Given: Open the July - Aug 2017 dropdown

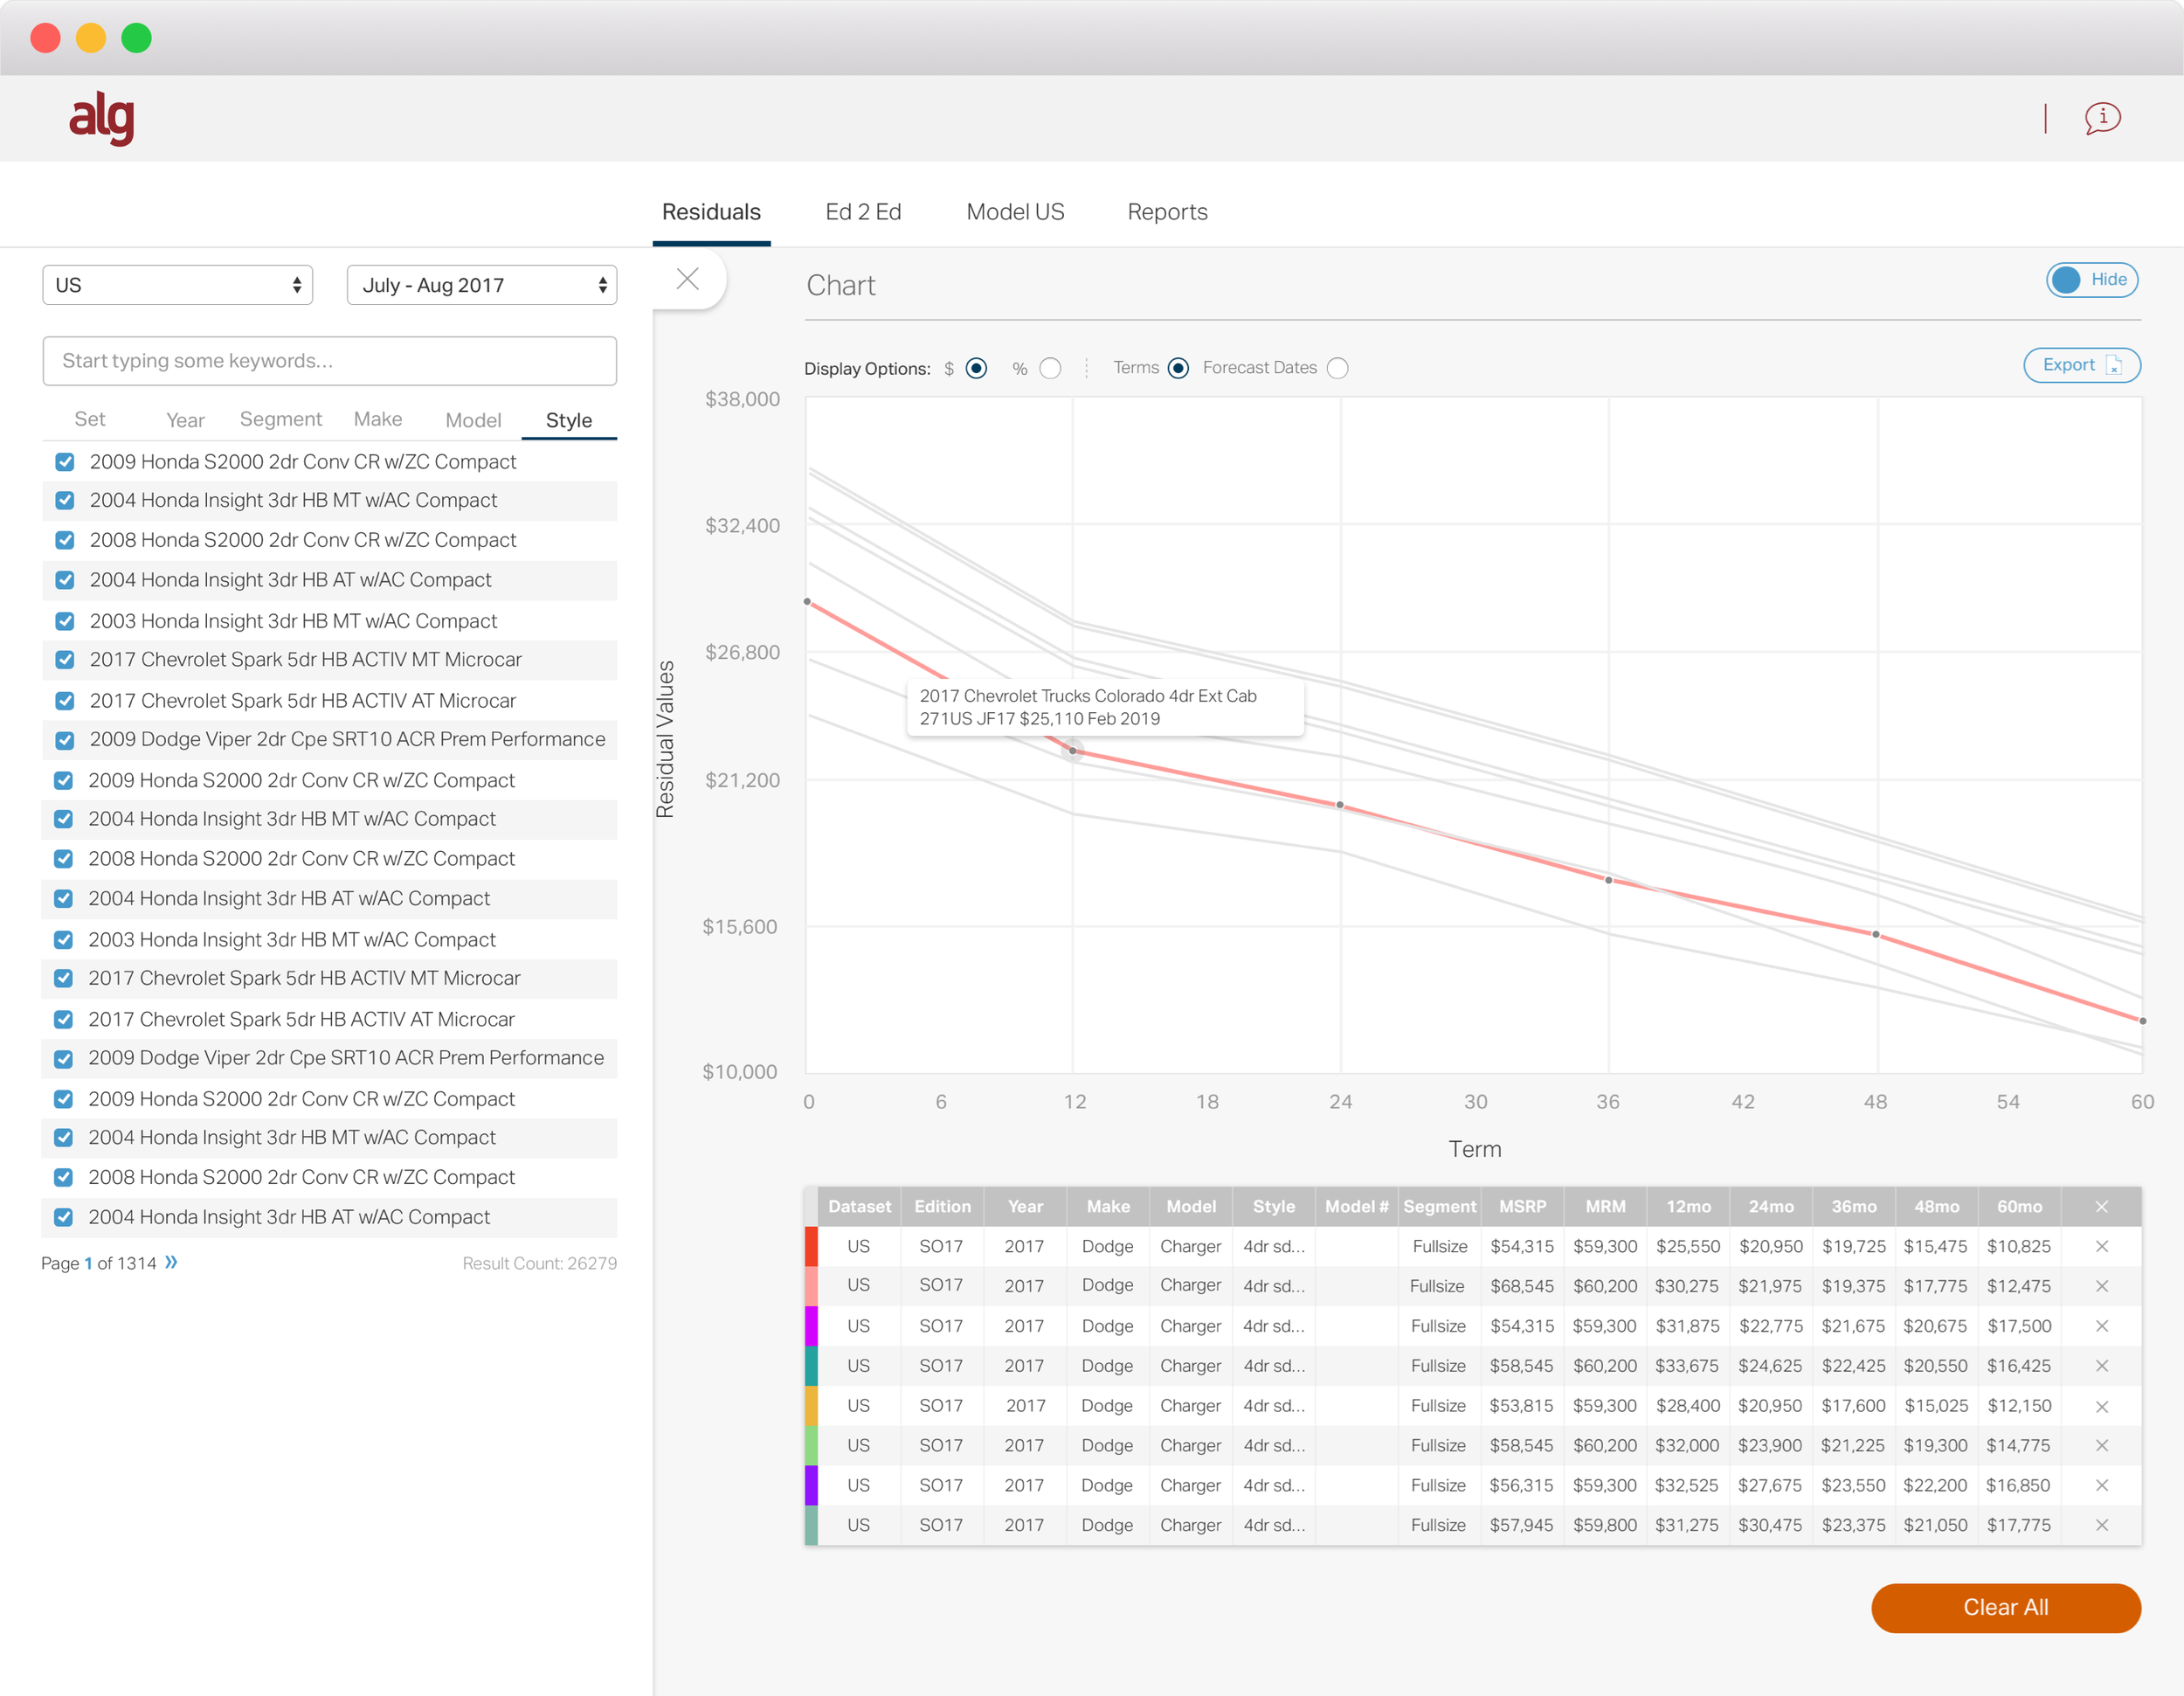Looking at the screenshot, I should coord(481,285).
